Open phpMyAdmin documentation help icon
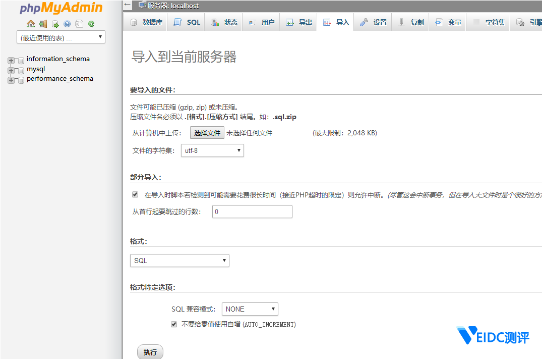Screen dimensions: 542x359 [x=67, y=24]
